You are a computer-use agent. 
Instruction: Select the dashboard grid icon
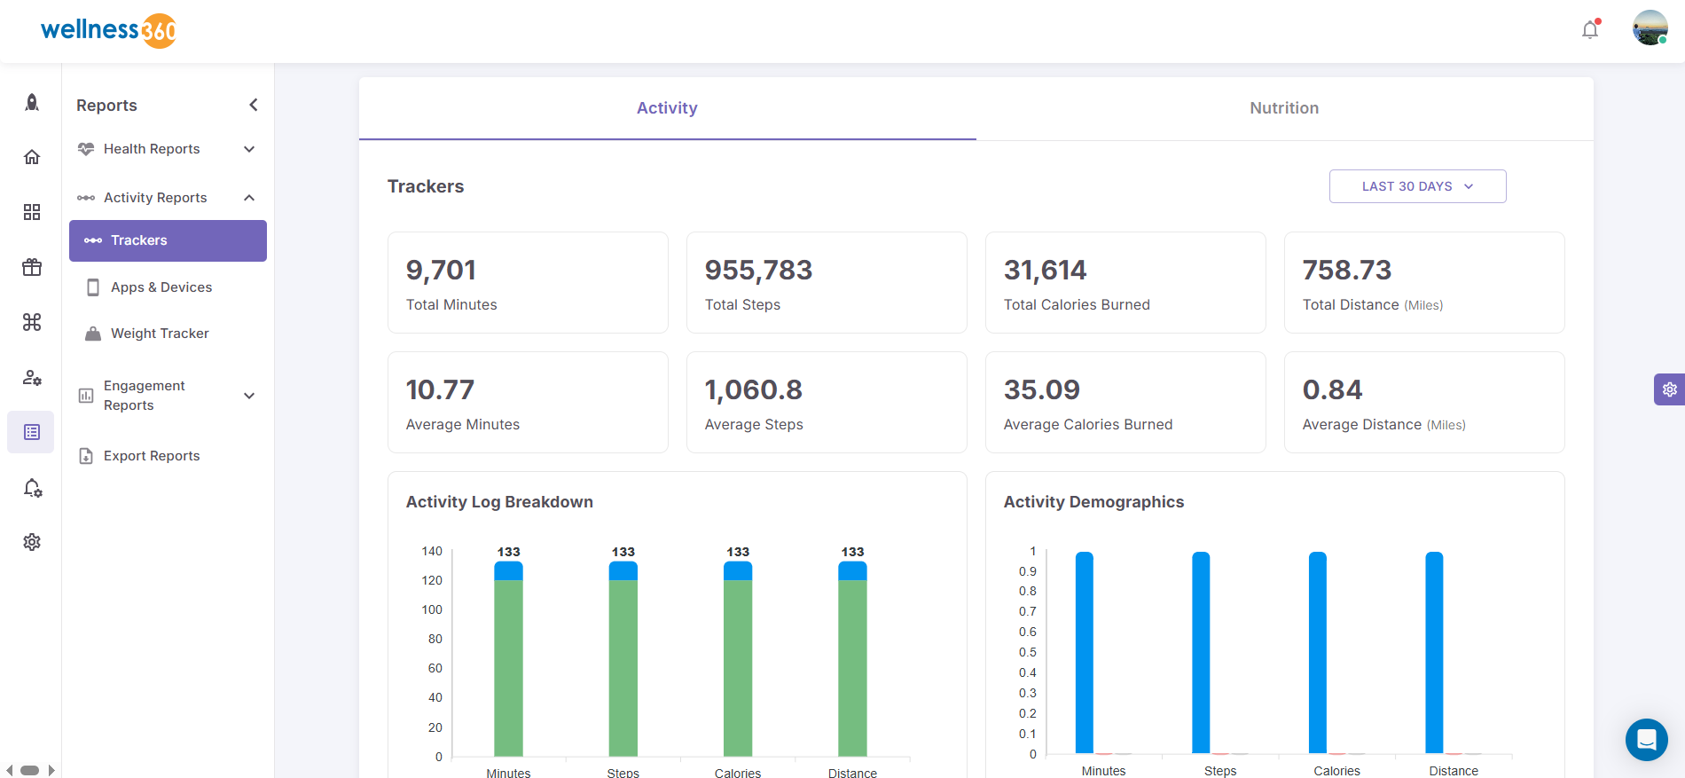click(x=32, y=212)
